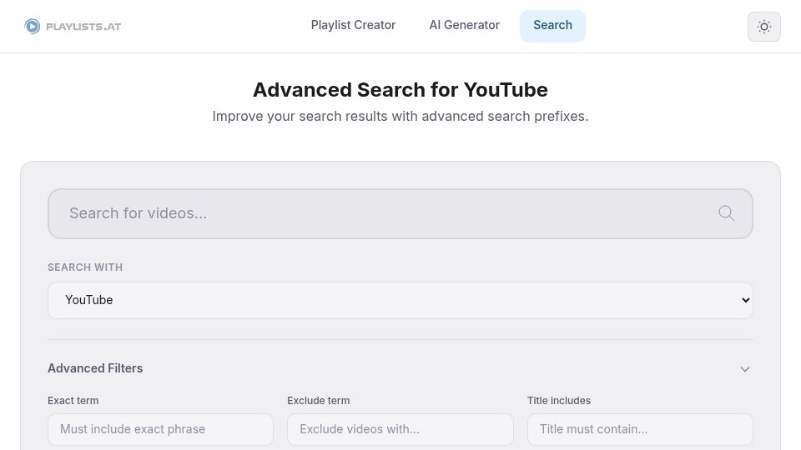This screenshot has height=450, width=801.
Task: Select the Search nav tab
Action: coord(552,26)
